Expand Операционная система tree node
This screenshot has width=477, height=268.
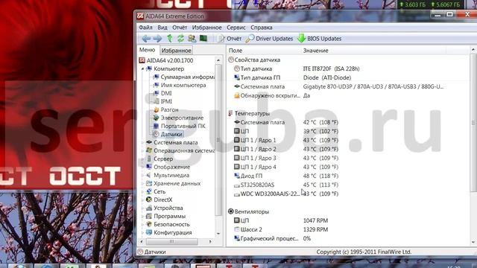coord(142,150)
